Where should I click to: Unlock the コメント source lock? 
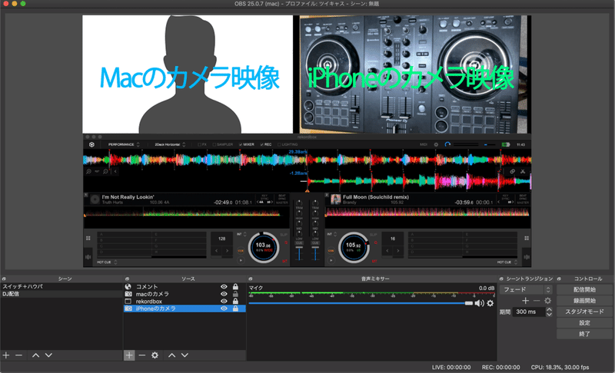coord(235,286)
